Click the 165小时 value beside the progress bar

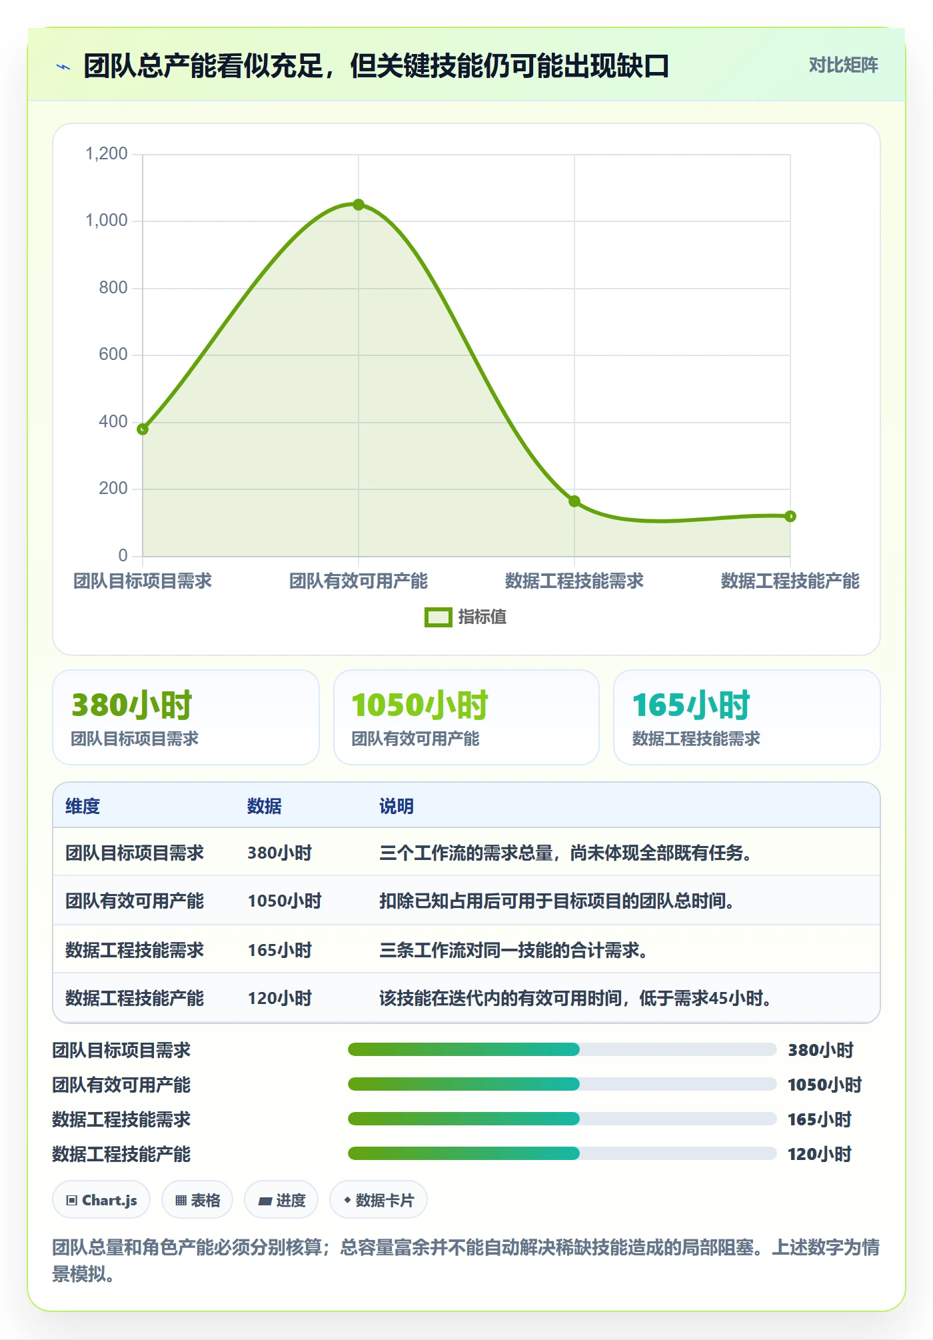[820, 1119]
